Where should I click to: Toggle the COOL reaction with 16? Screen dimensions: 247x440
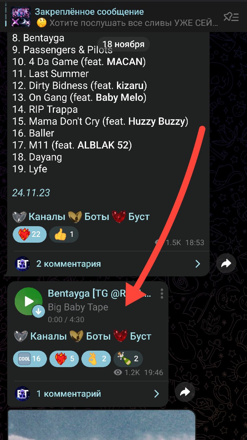30,359
